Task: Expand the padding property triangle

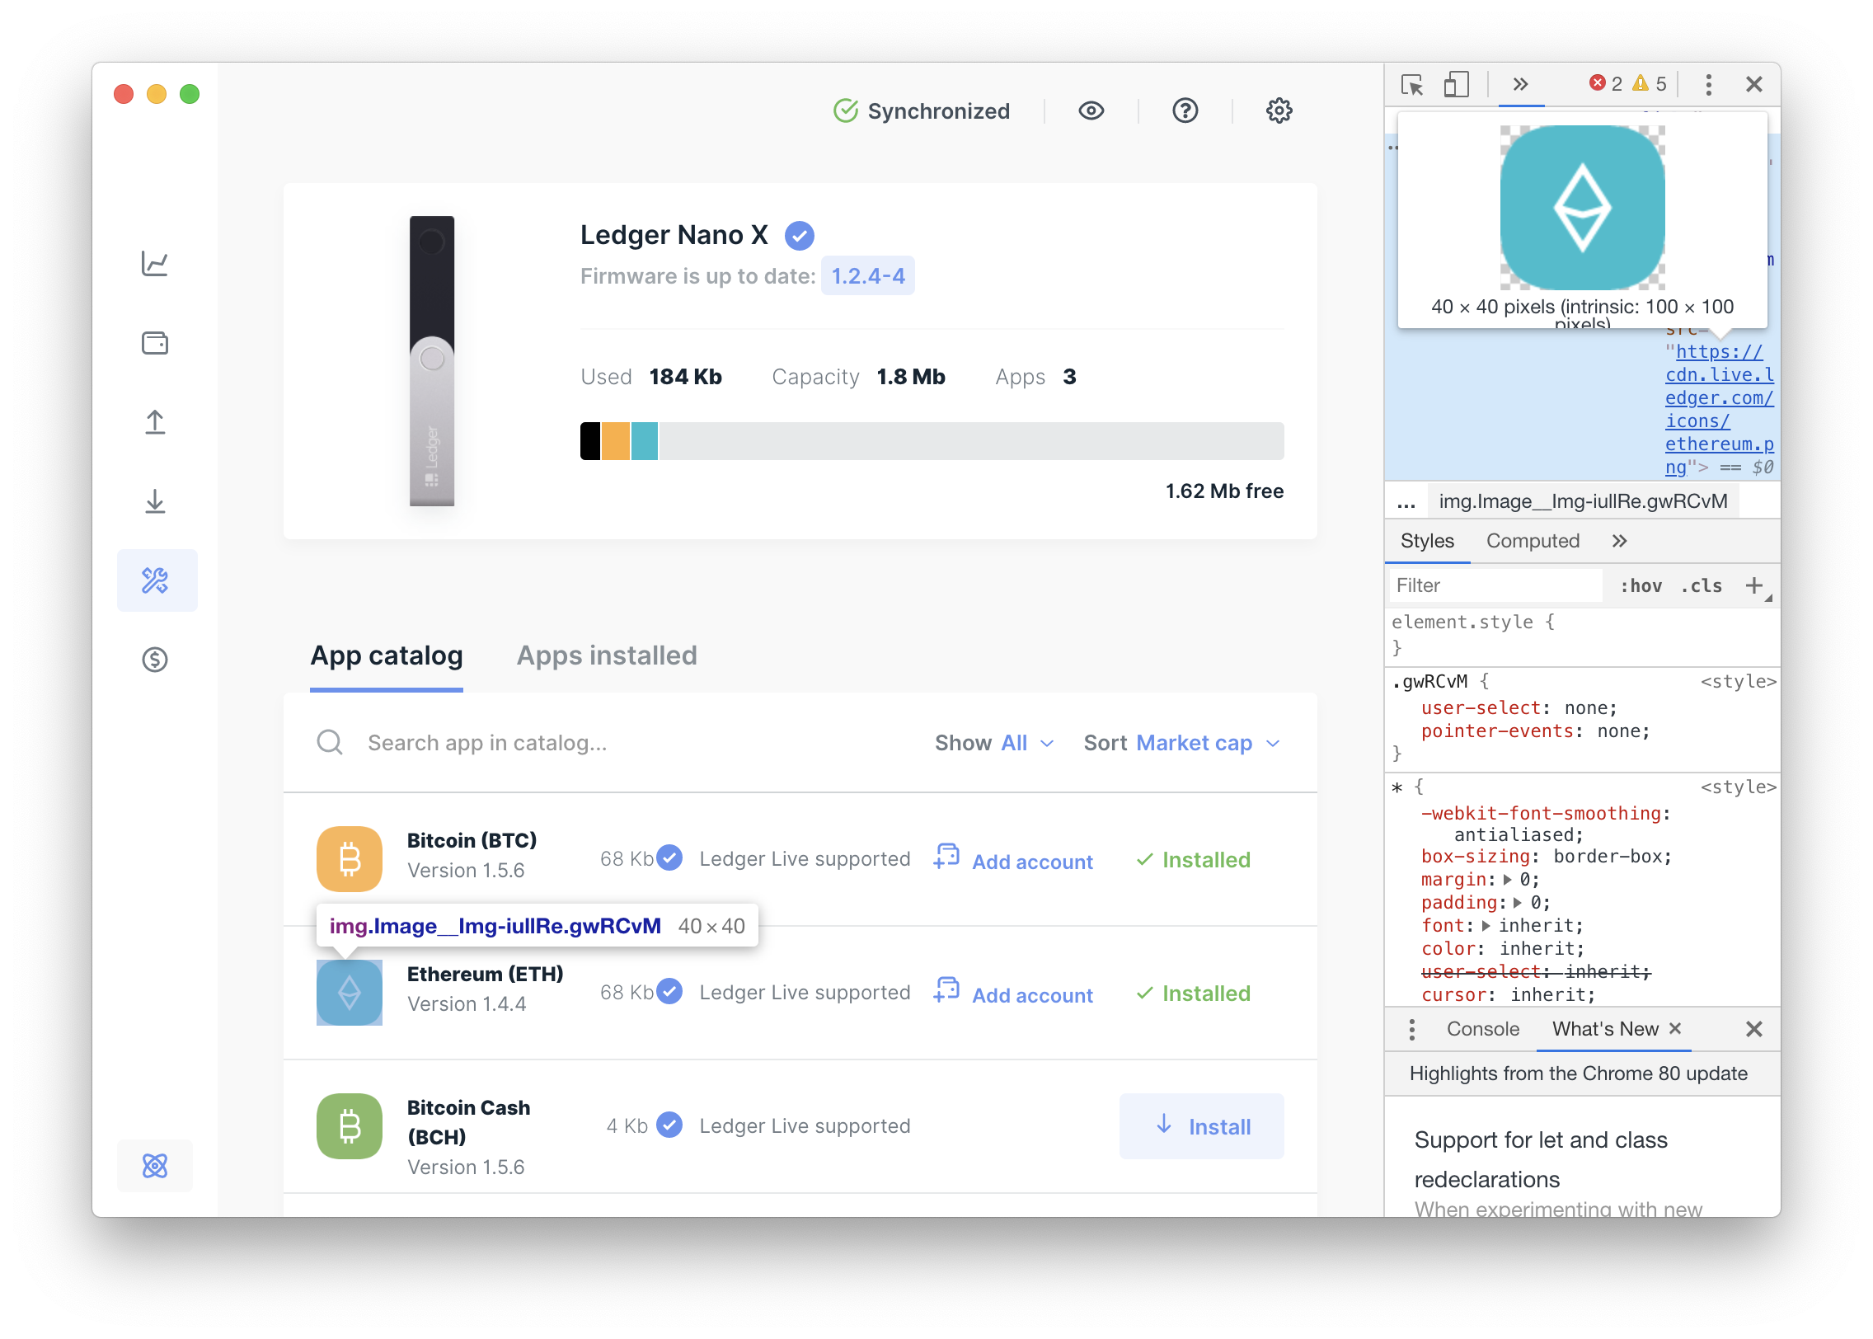Action: pos(1518,903)
